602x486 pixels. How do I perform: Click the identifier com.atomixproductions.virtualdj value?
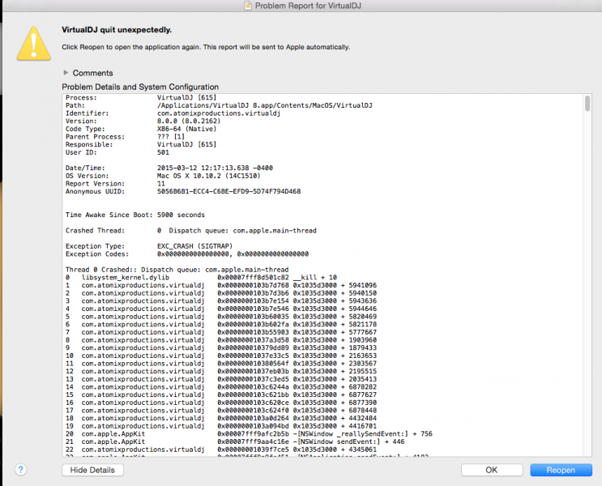pyautogui.click(x=219, y=113)
